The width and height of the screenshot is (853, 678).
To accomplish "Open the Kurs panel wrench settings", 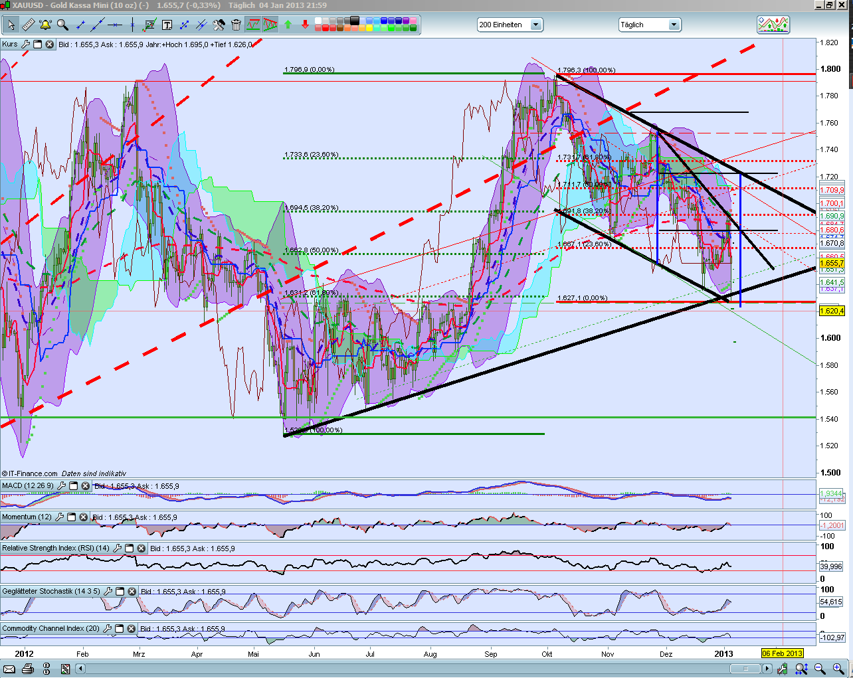I will click(26, 44).
